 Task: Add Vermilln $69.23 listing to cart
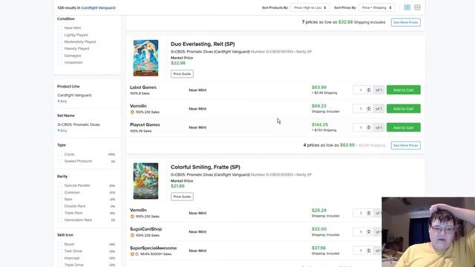click(404, 109)
